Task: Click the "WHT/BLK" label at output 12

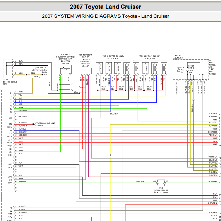Action: [213, 157]
